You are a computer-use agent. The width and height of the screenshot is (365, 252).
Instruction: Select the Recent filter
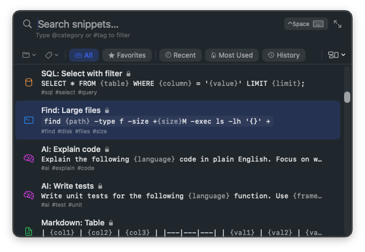[180, 55]
